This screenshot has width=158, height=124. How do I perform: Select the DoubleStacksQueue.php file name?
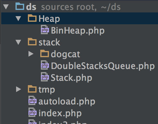103,66
